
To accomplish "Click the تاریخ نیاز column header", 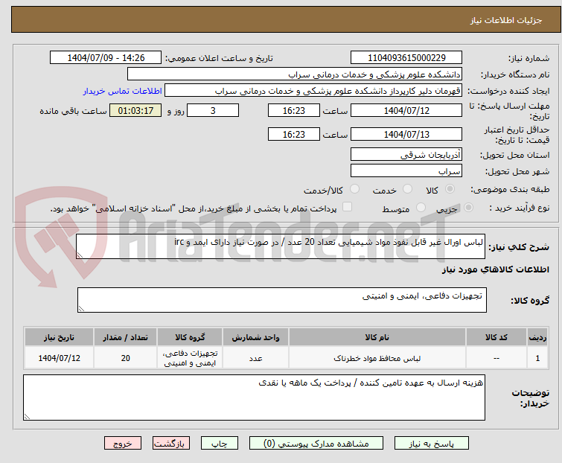I will [x=59, y=337].
